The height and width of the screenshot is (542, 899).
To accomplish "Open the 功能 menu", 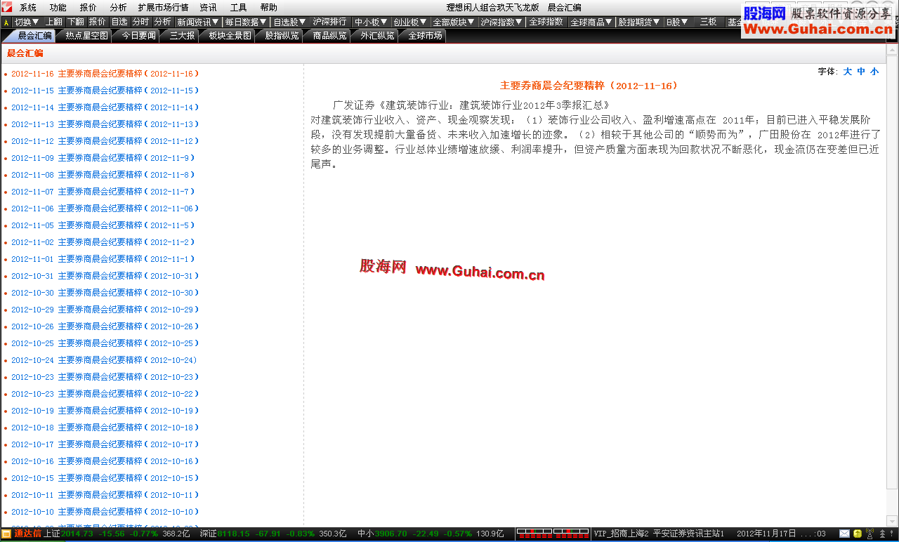I will pos(58,7).
